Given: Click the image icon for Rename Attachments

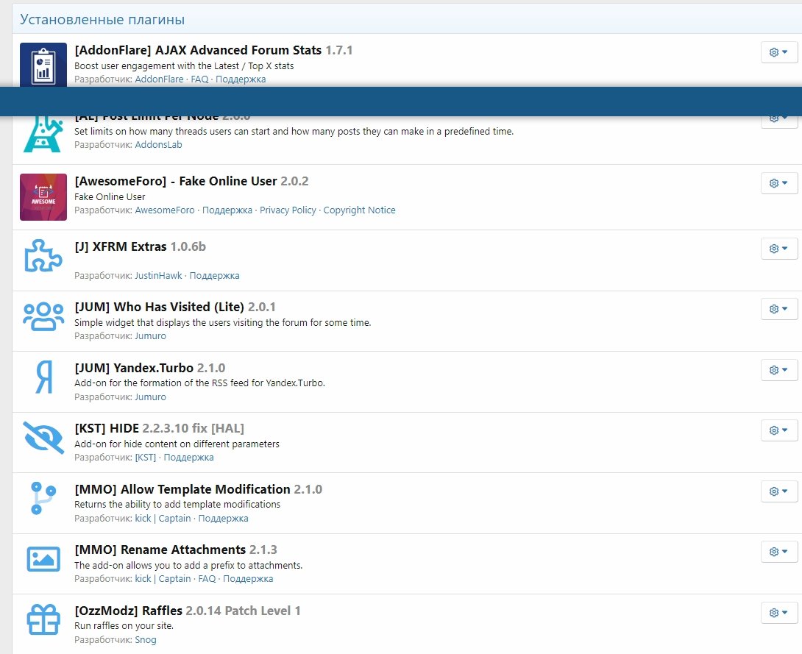Looking at the screenshot, I should point(43,559).
